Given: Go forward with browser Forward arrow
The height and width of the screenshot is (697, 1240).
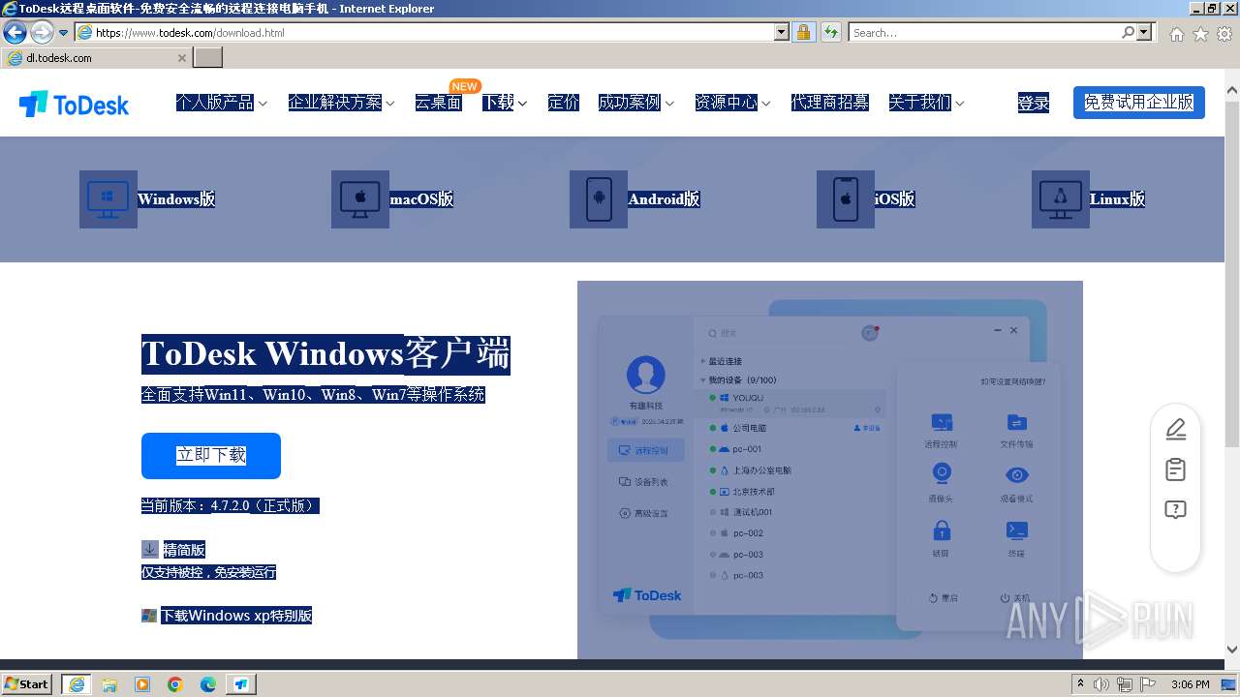Looking at the screenshot, I should click(42, 32).
